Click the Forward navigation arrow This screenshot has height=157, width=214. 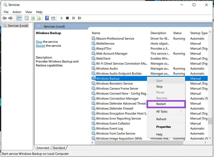10,18
